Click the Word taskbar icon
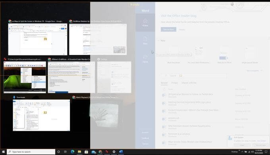Viewport: 270px width, 155px height. [121, 152]
